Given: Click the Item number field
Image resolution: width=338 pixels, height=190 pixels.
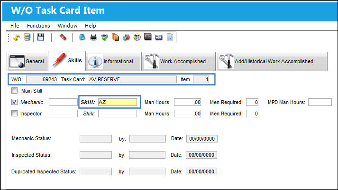Looking at the screenshot, I should [x=201, y=79].
